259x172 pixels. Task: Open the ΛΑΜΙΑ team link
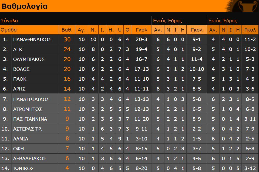point(21,139)
